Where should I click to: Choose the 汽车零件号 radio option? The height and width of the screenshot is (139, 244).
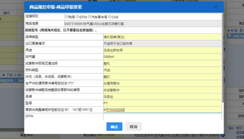pos(89,16)
